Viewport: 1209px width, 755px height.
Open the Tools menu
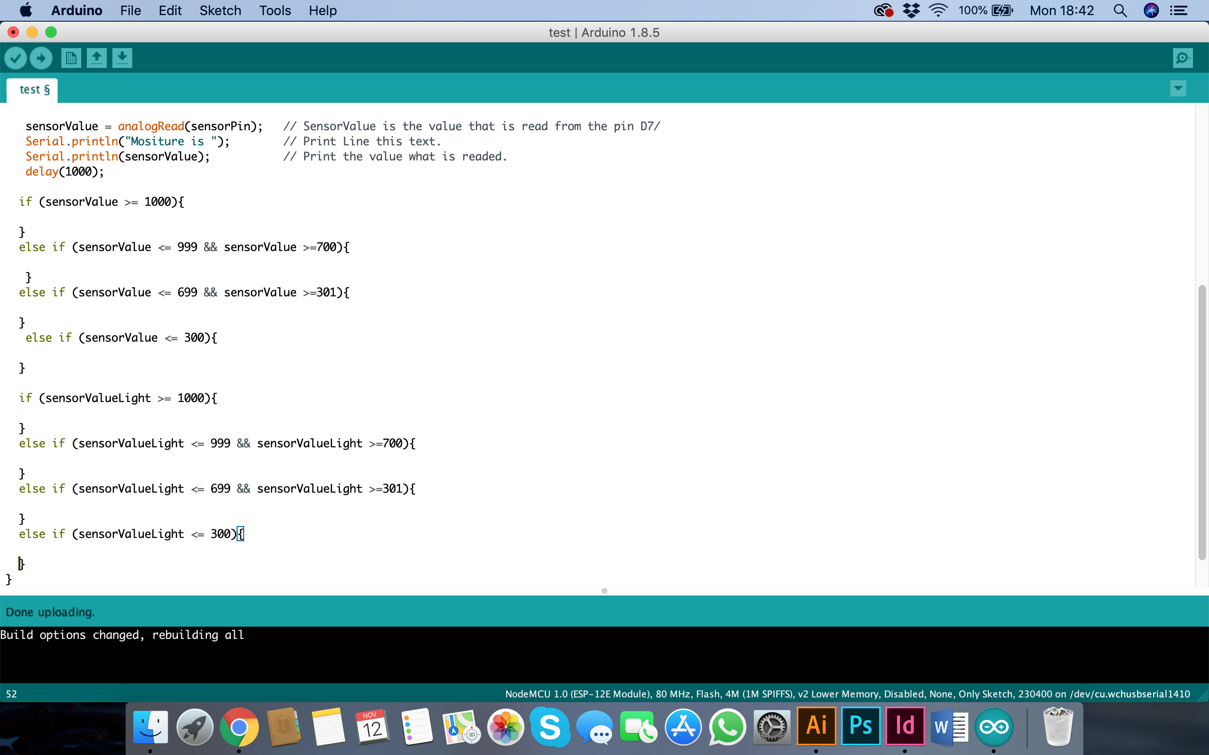point(275,10)
